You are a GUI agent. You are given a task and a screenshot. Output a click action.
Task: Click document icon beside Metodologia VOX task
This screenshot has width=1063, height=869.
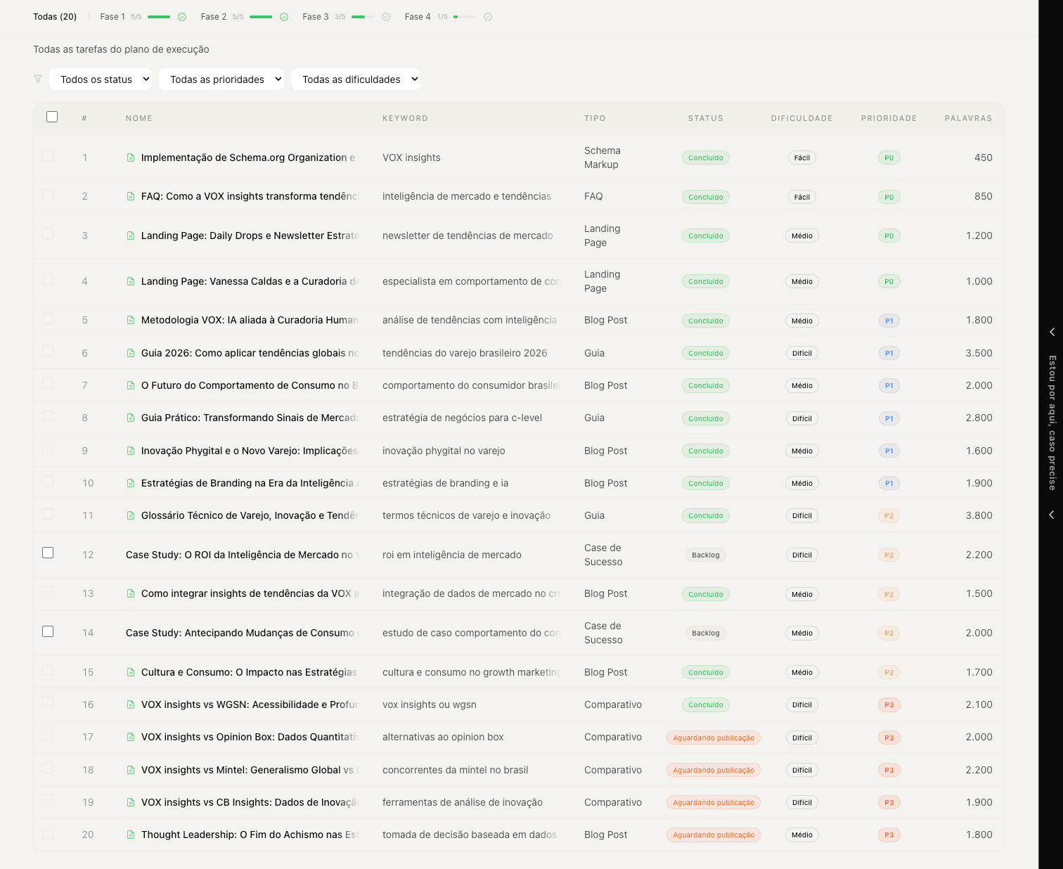tap(131, 321)
